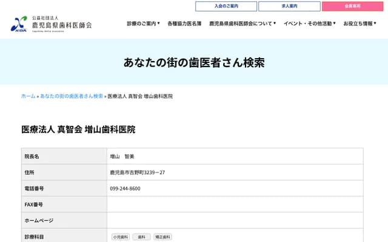388x242 pixels.
Task: Click the pink 会員専用 button
Action: (x=353, y=6)
